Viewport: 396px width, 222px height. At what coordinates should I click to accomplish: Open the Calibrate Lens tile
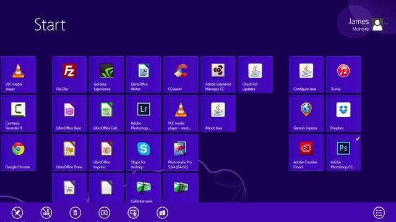[144, 187]
